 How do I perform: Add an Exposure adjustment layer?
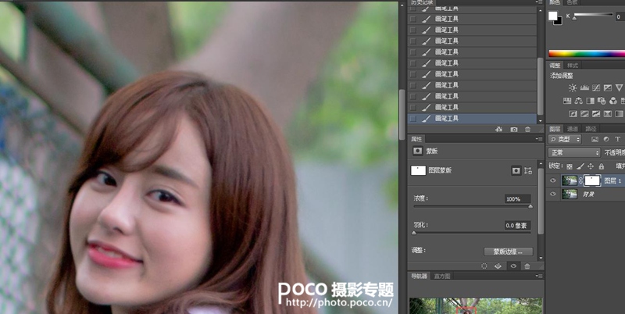(608, 87)
